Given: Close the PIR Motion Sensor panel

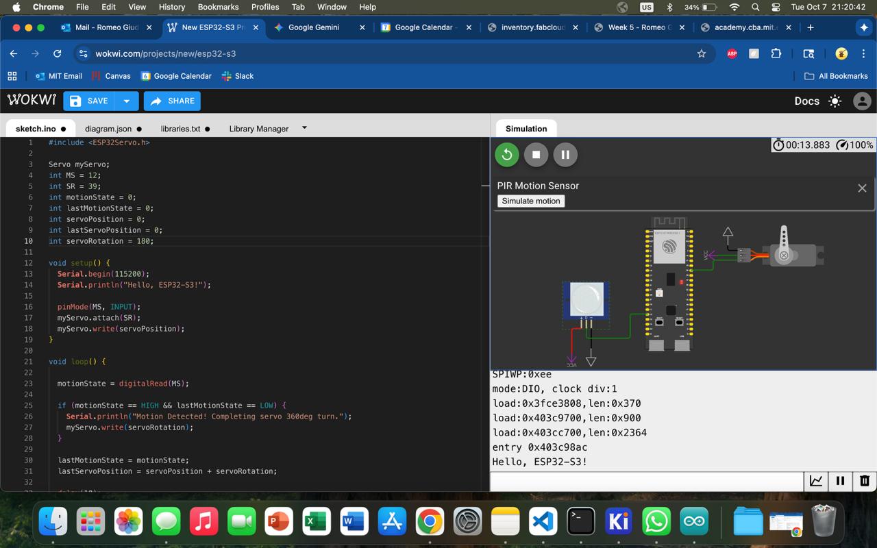Looking at the screenshot, I should [x=862, y=188].
